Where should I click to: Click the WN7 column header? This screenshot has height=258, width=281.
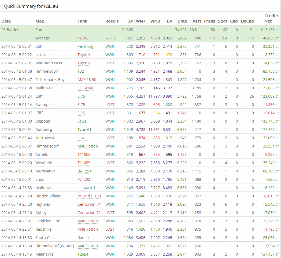(x=140, y=21)
